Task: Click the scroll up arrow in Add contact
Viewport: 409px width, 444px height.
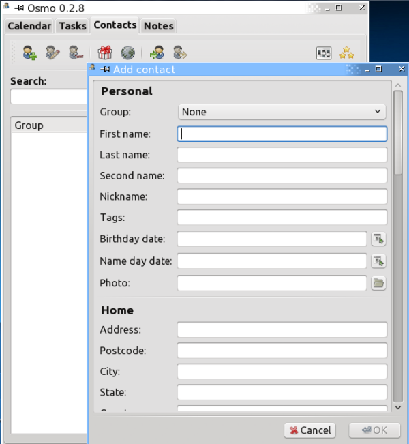Action: click(x=398, y=85)
